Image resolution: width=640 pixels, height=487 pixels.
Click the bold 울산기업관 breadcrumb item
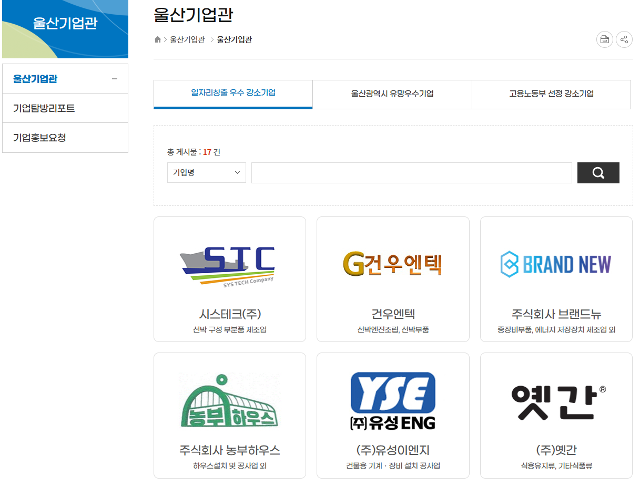234,40
